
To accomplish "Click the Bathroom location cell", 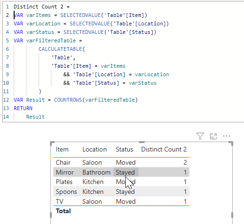I will click(x=97, y=172).
